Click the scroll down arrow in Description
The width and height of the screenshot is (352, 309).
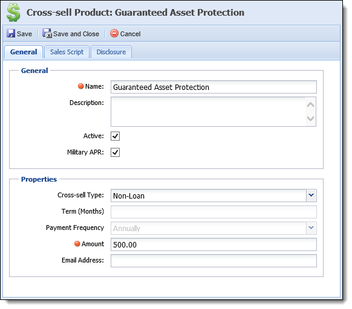310,118
